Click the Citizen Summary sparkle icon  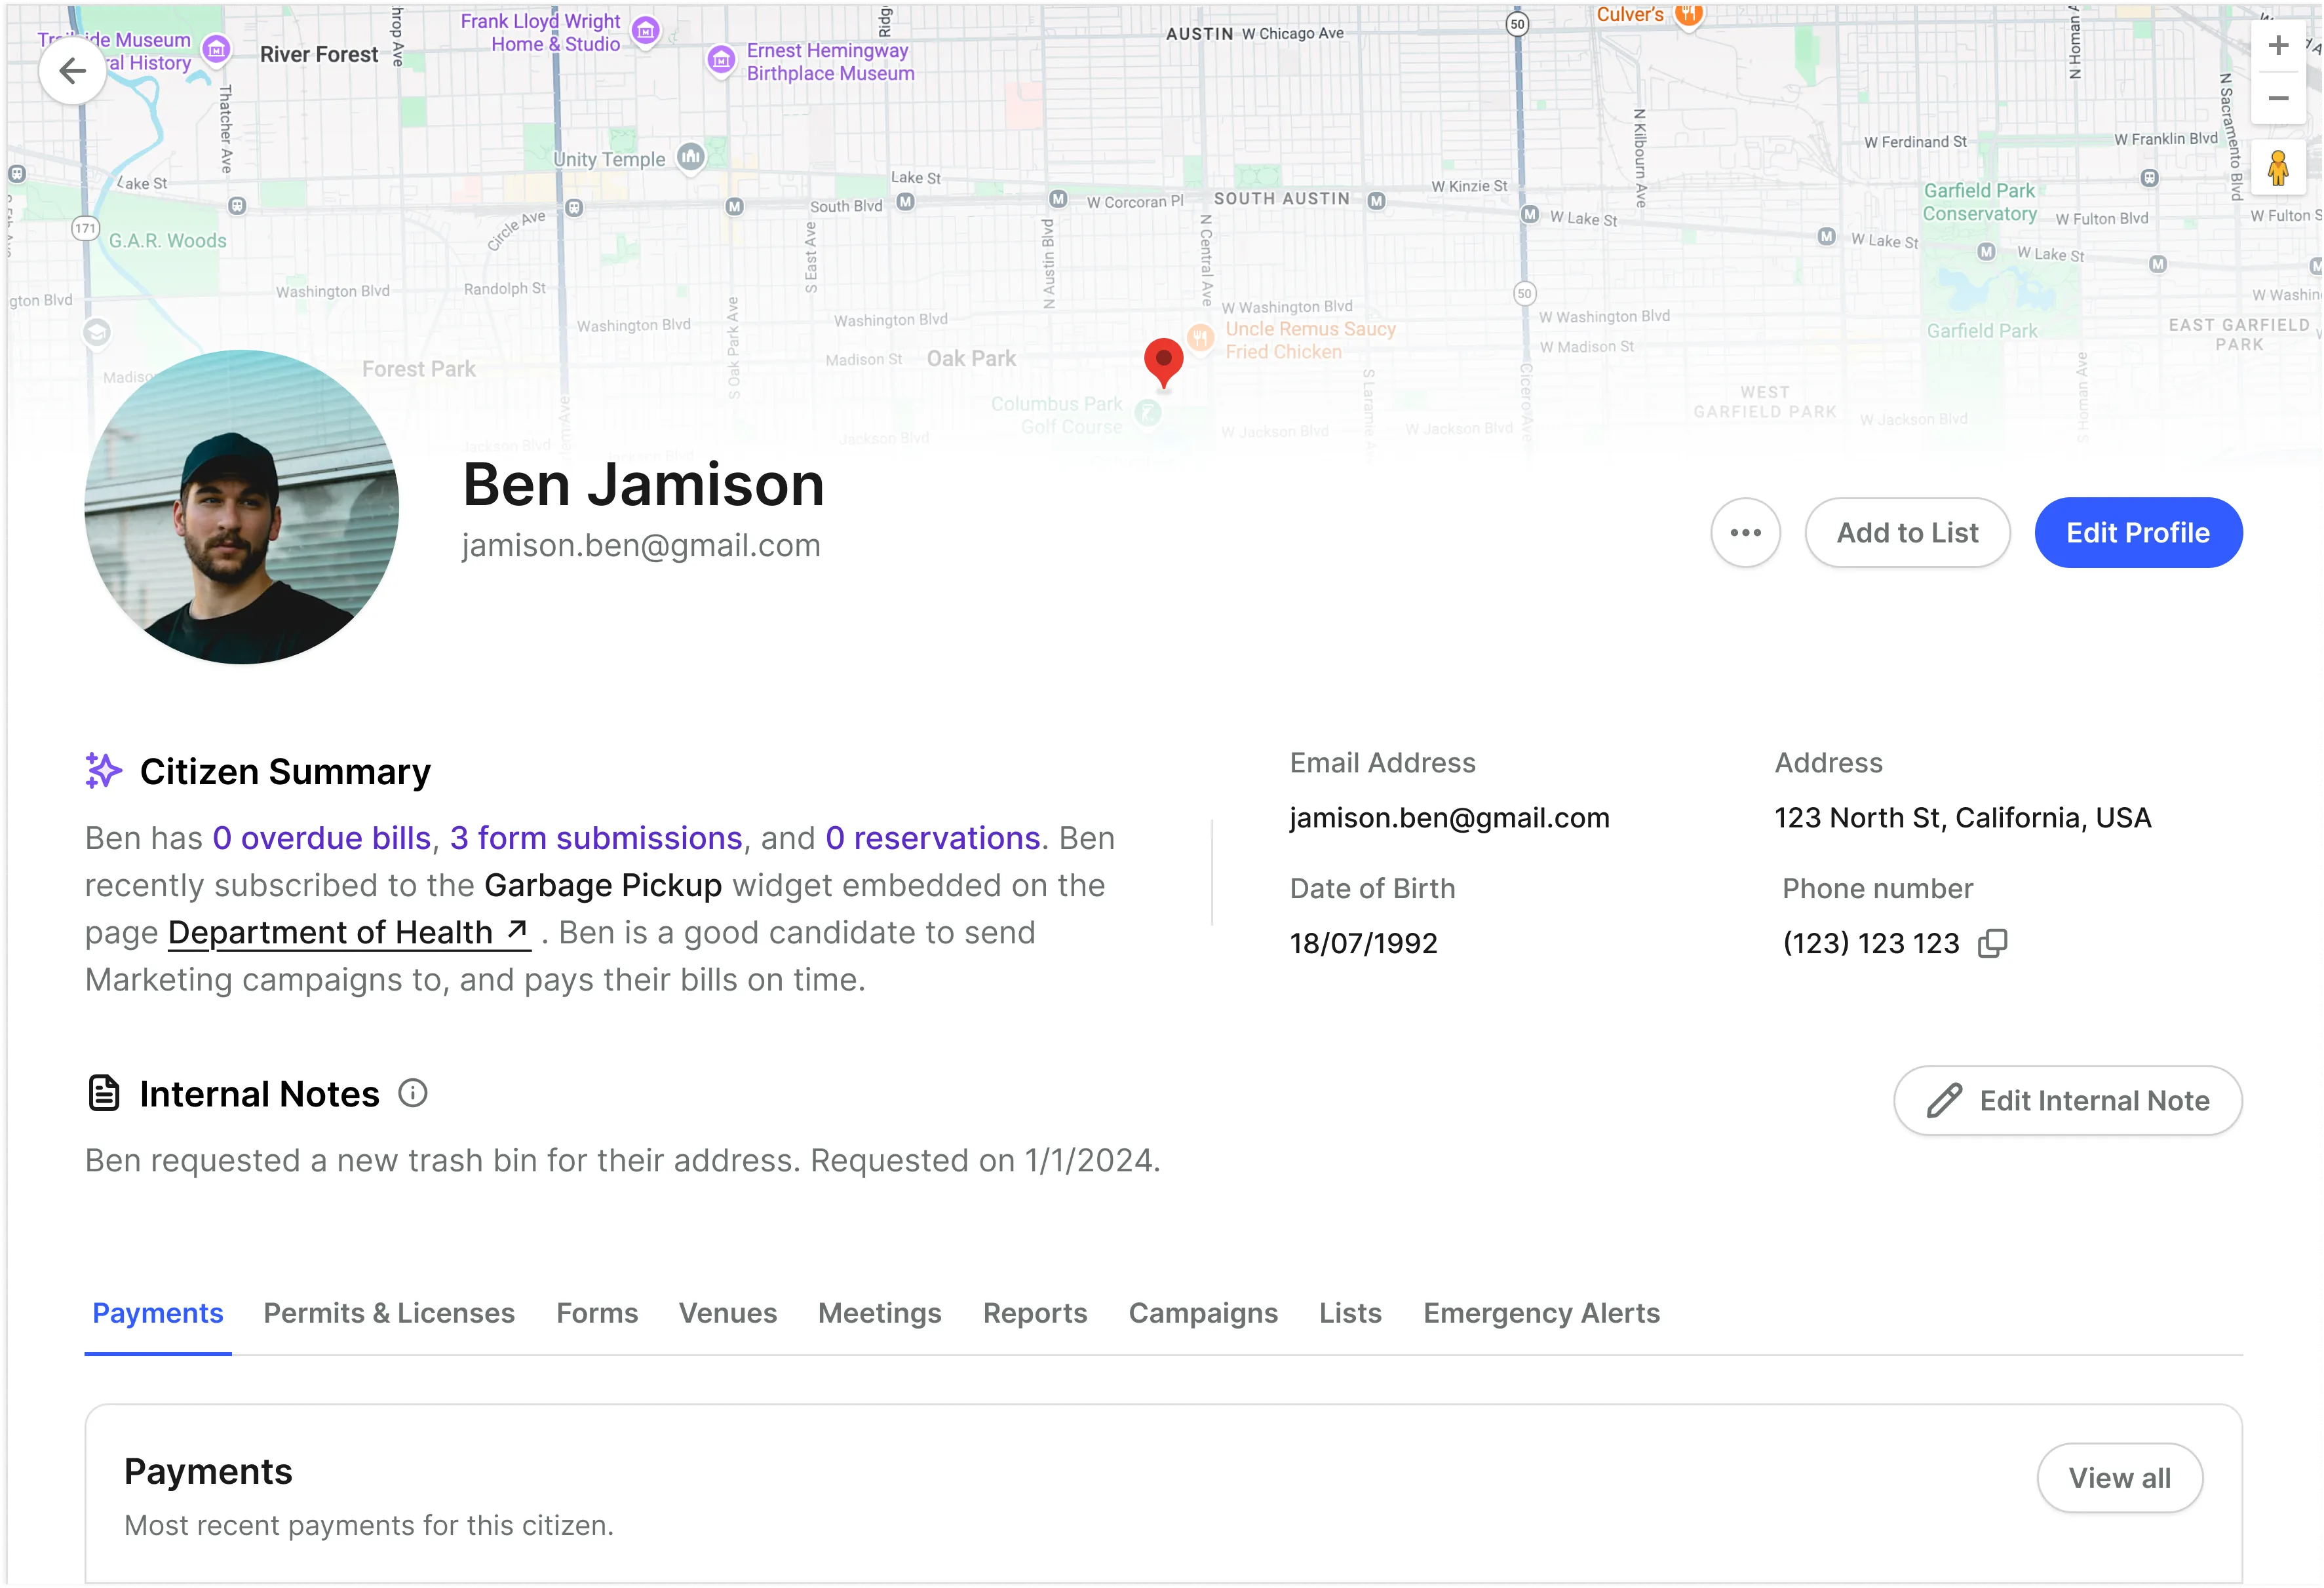coord(103,772)
